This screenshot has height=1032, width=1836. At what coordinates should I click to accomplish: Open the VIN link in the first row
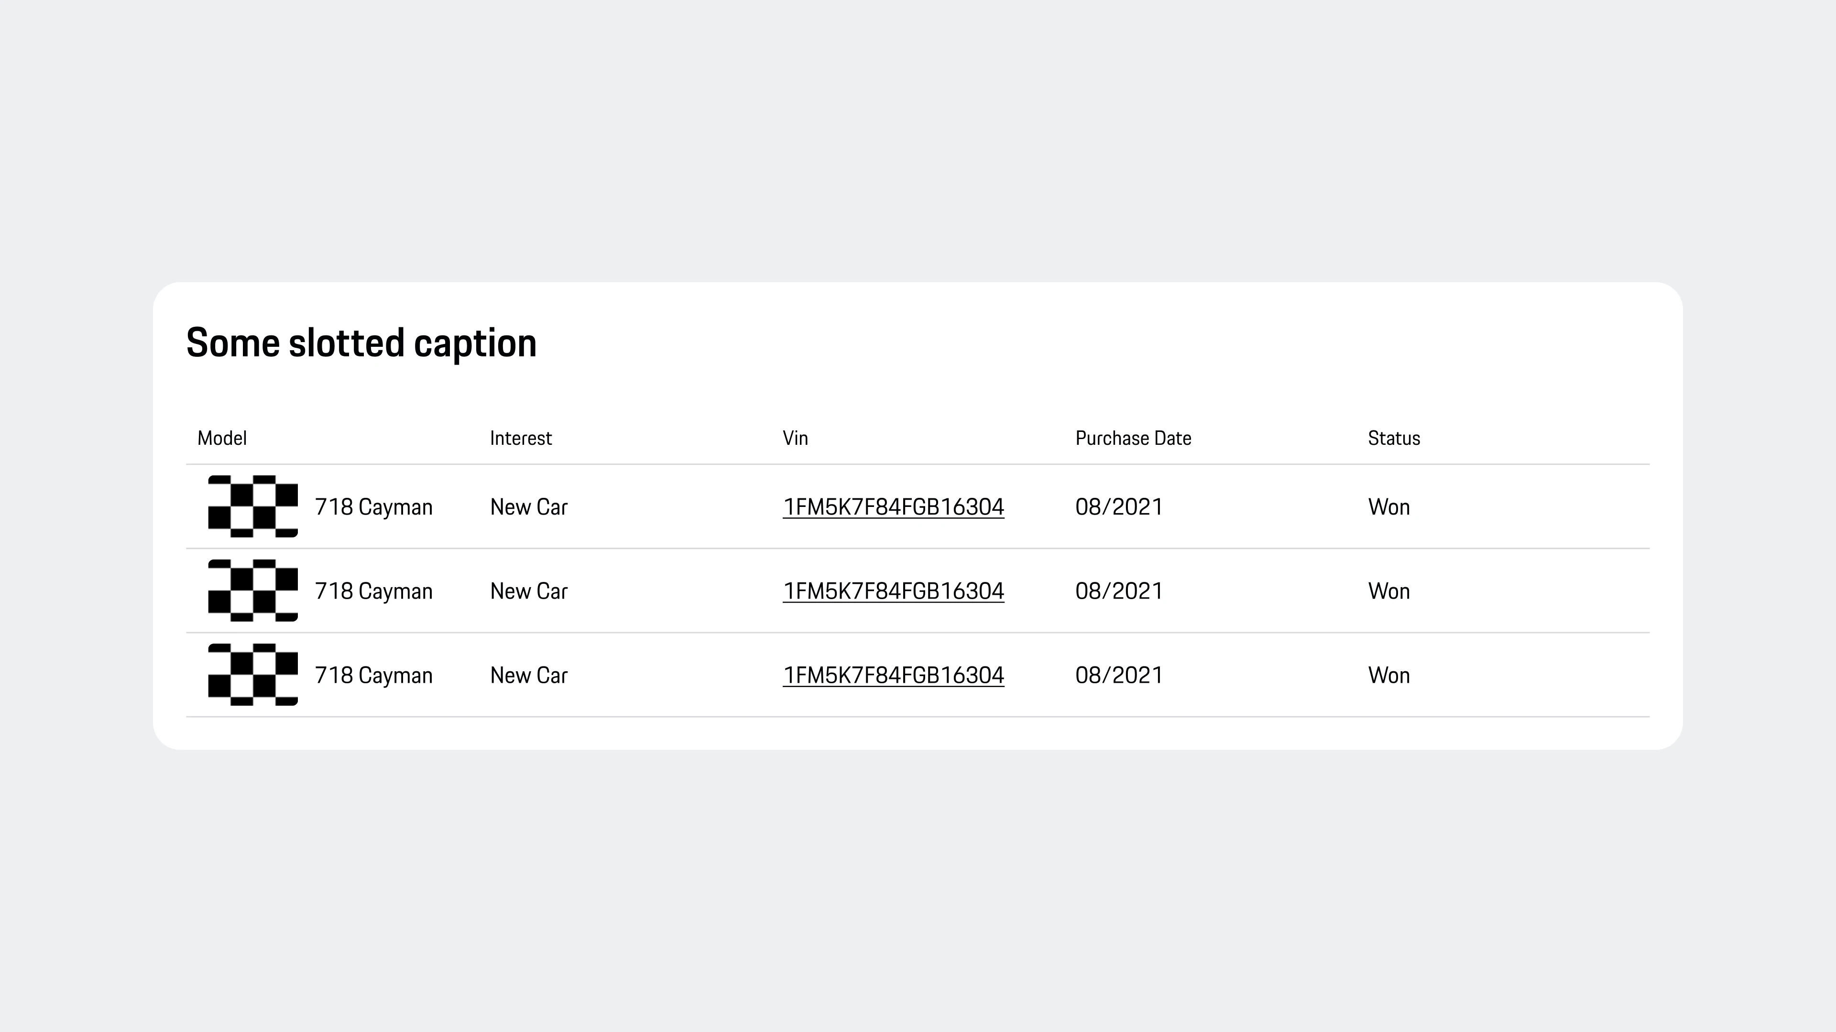coord(893,507)
